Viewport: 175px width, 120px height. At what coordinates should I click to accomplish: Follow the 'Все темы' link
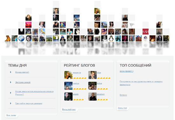click(x=11, y=115)
